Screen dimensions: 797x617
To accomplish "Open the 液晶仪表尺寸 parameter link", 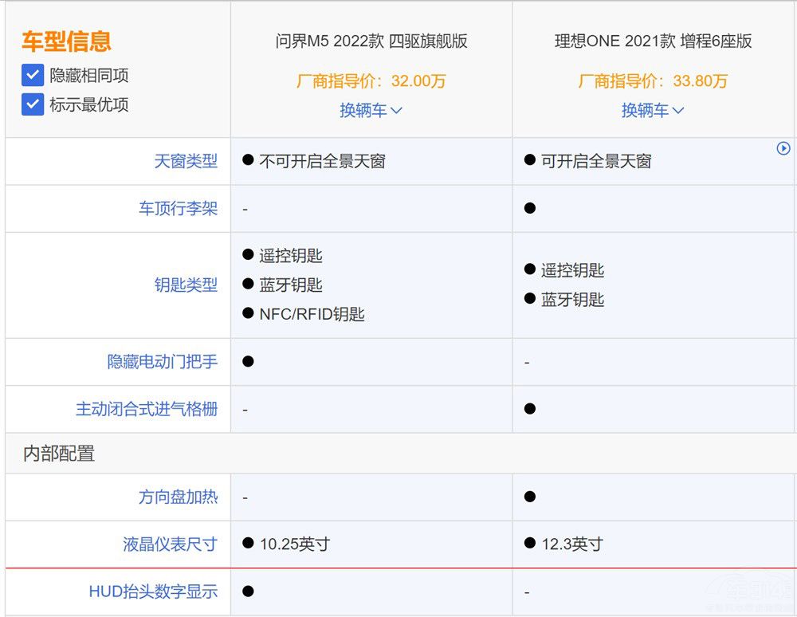I will [x=170, y=544].
